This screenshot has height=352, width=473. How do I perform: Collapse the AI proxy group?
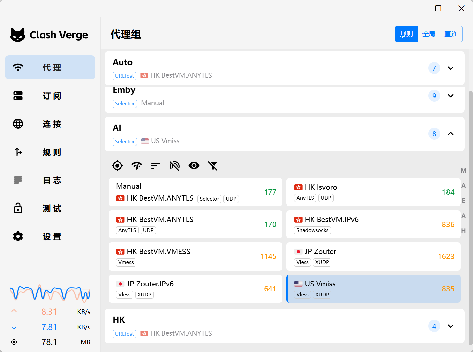(451, 134)
